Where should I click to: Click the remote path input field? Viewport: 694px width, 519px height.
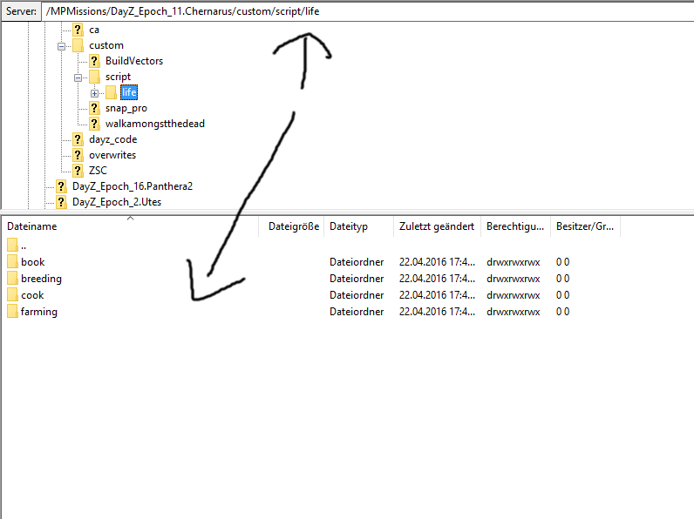367,11
